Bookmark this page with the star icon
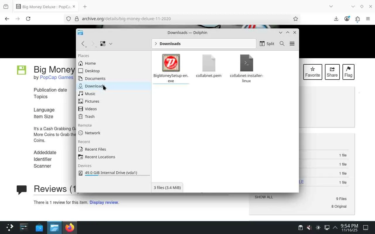Viewport: 375px width, 234px height. tap(296, 19)
